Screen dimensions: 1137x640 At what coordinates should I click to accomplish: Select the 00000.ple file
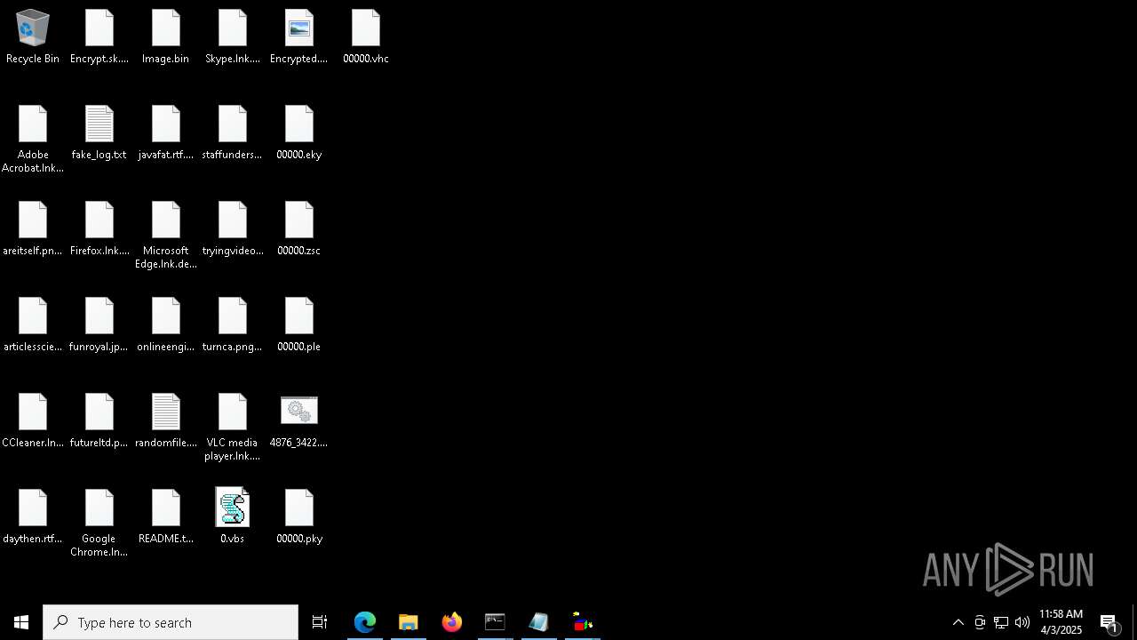pyautogui.click(x=299, y=325)
